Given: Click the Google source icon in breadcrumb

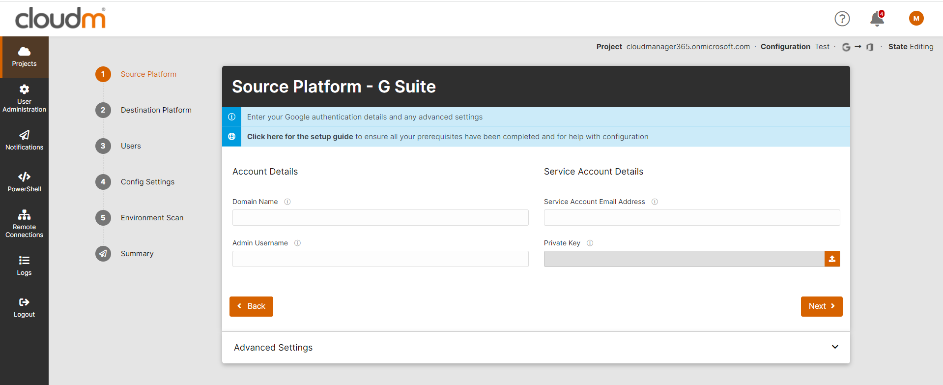Looking at the screenshot, I should tap(846, 47).
